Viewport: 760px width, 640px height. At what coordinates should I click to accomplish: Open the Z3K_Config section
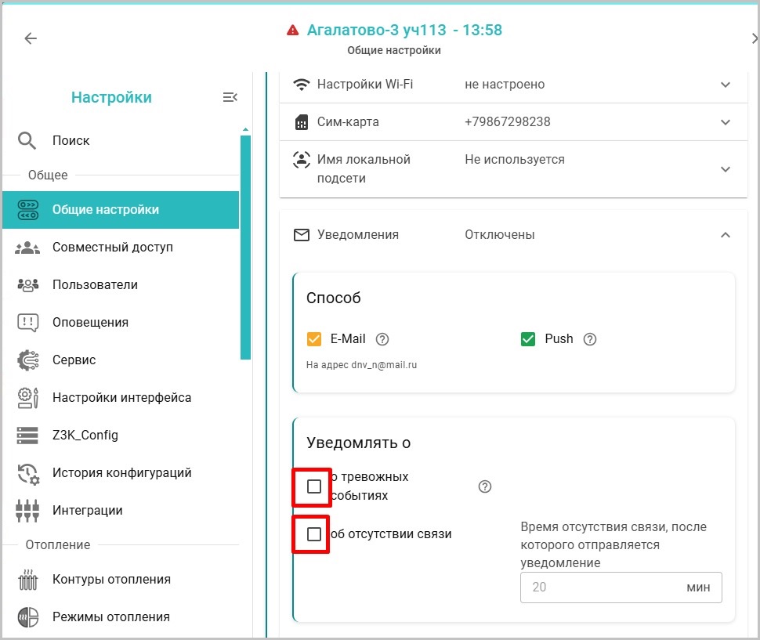click(85, 436)
